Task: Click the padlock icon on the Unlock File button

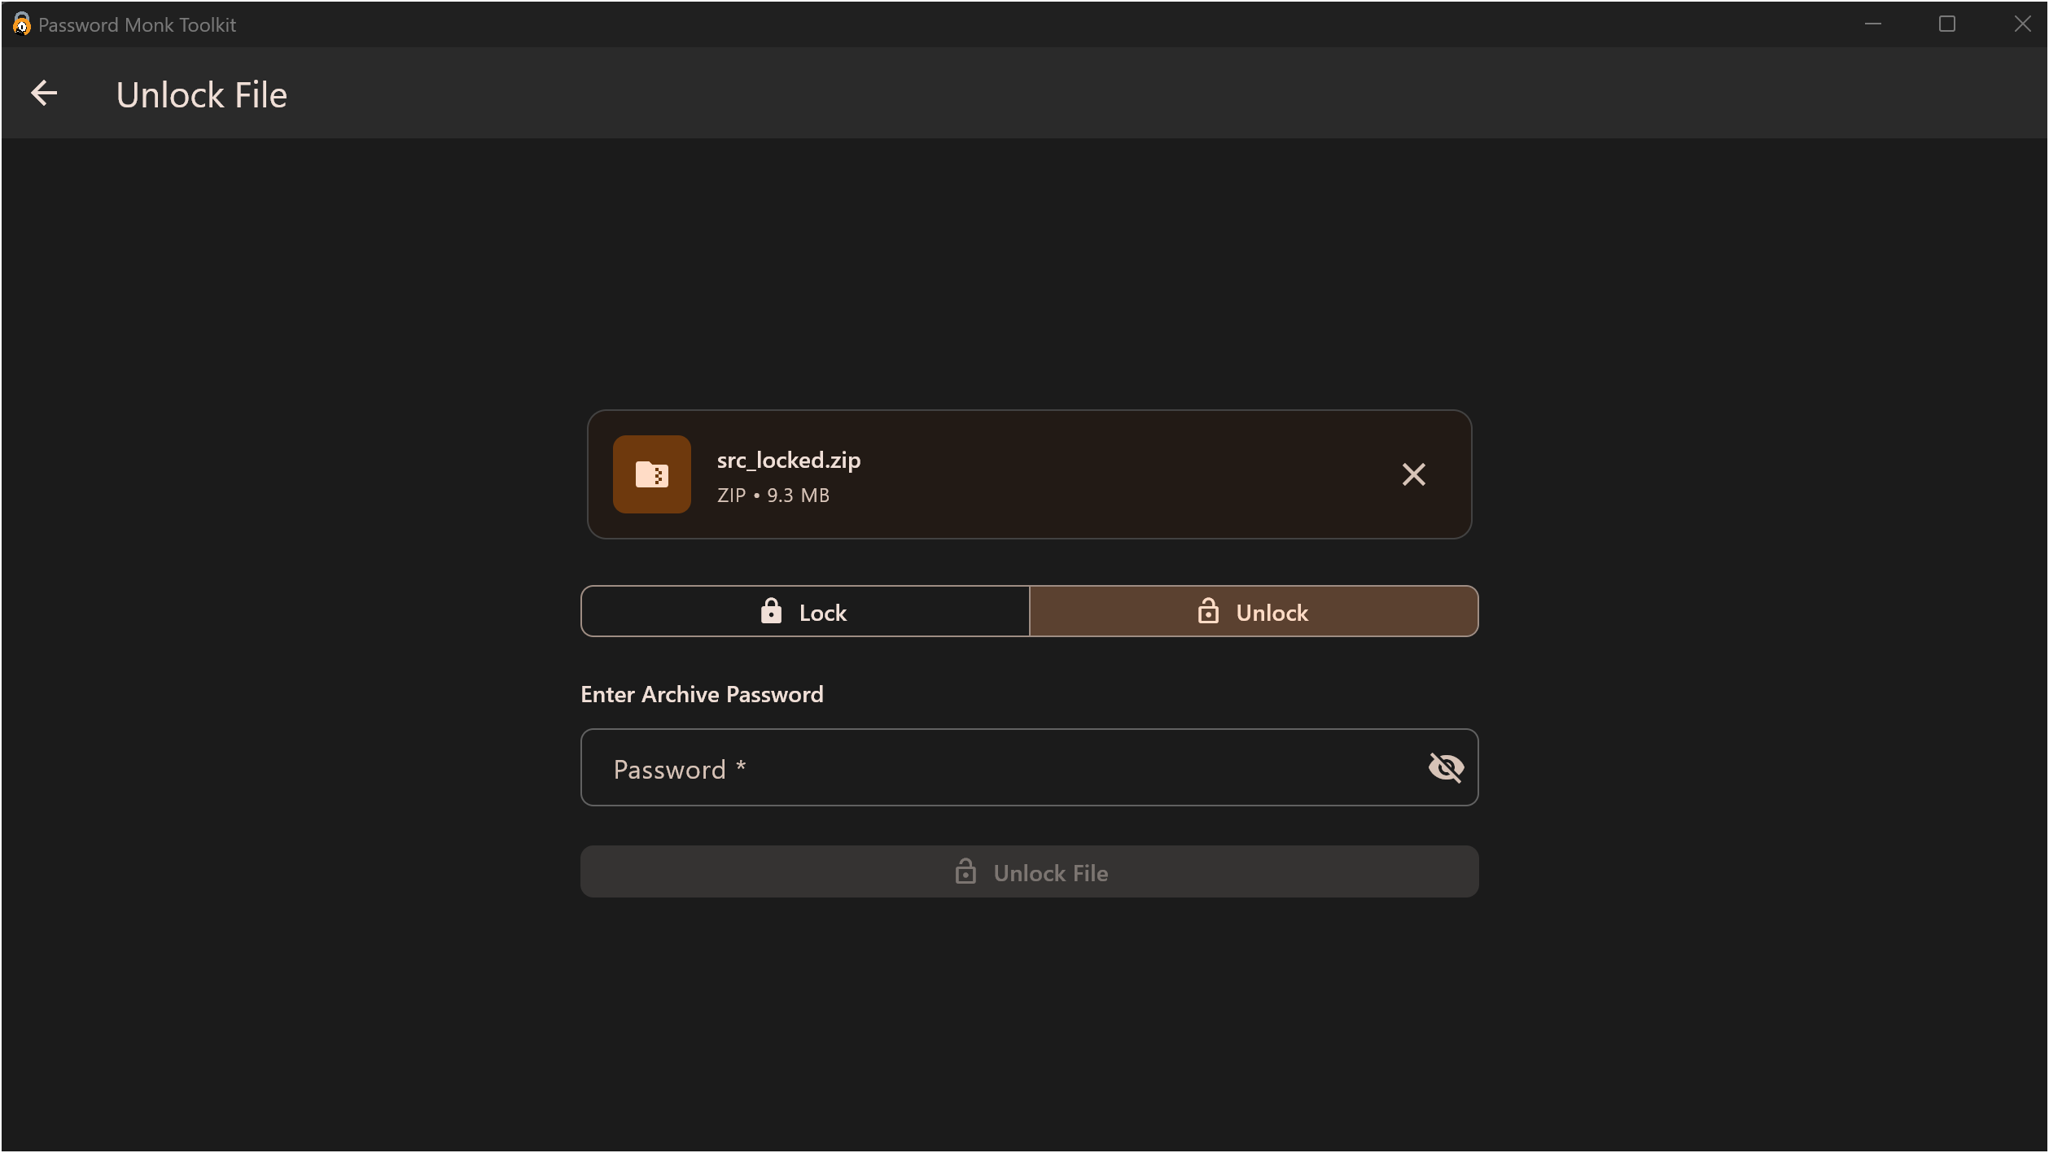Action: point(965,871)
